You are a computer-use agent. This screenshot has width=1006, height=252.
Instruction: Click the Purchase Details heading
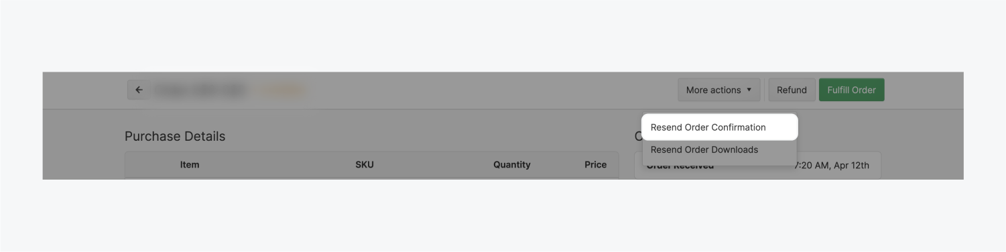click(x=175, y=136)
